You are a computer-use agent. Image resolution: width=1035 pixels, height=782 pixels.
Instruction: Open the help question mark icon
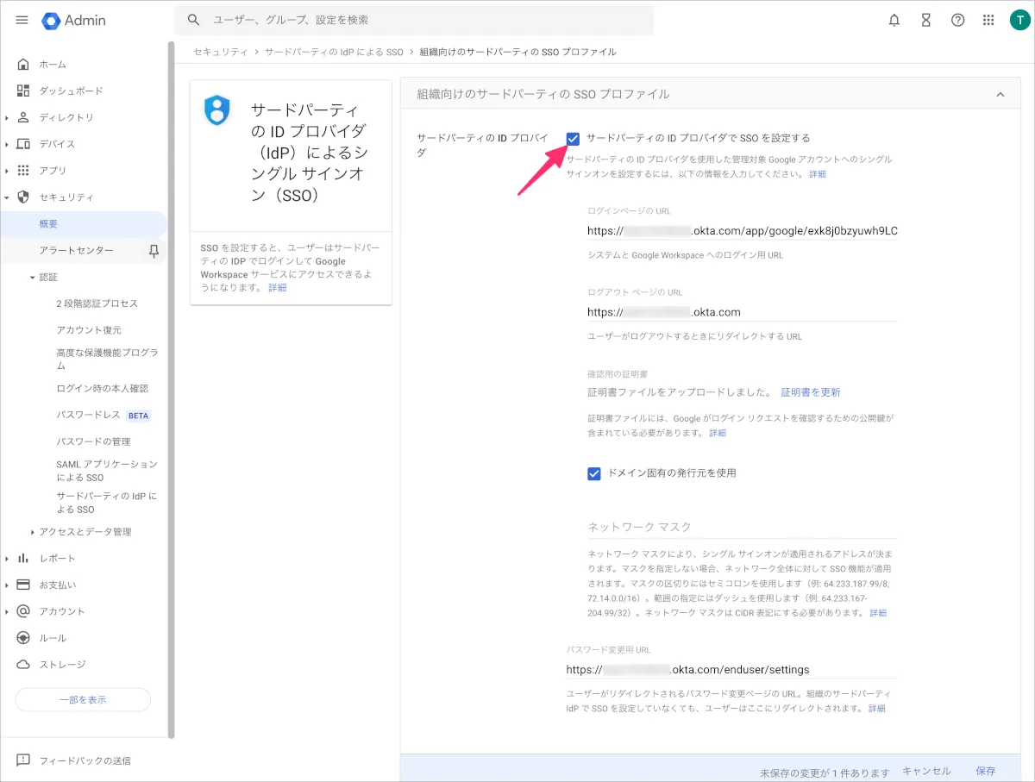click(957, 20)
